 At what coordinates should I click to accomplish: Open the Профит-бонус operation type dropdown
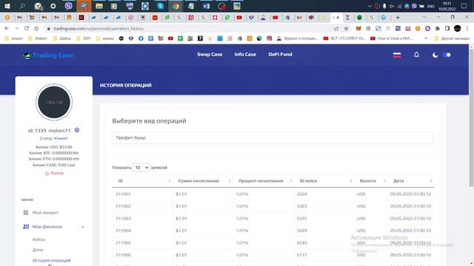tap(273, 138)
